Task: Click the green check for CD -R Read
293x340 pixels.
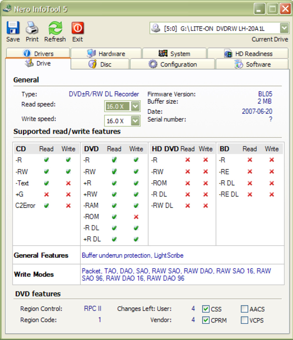Action: point(47,160)
